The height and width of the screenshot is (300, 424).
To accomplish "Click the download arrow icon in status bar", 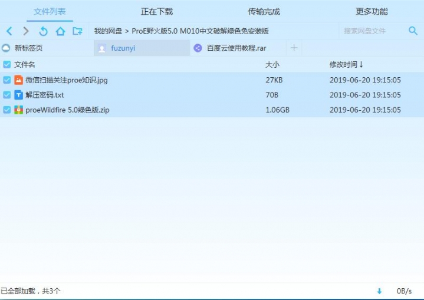I will pos(379,291).
